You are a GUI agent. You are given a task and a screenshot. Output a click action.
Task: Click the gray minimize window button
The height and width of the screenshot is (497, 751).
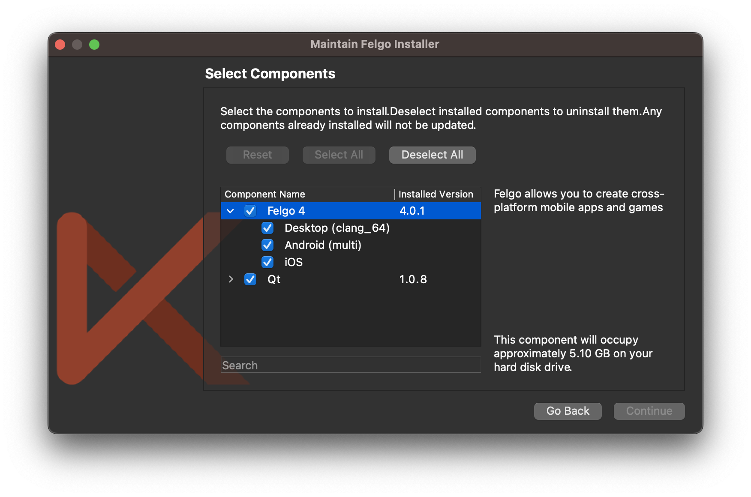click(77, 45)
